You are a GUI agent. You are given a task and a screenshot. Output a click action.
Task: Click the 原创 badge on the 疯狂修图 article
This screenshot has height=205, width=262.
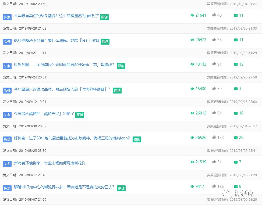click(x=105, y=42)
